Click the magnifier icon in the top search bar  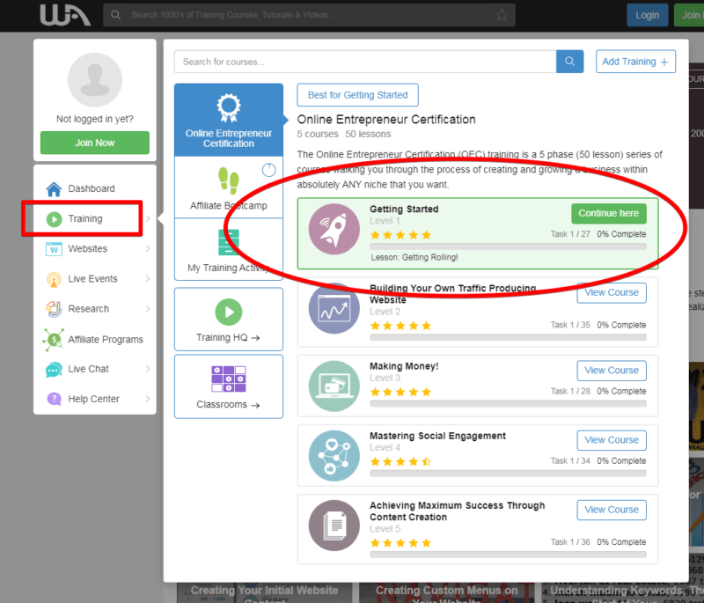pyautogui.click(x=116, y=15)
